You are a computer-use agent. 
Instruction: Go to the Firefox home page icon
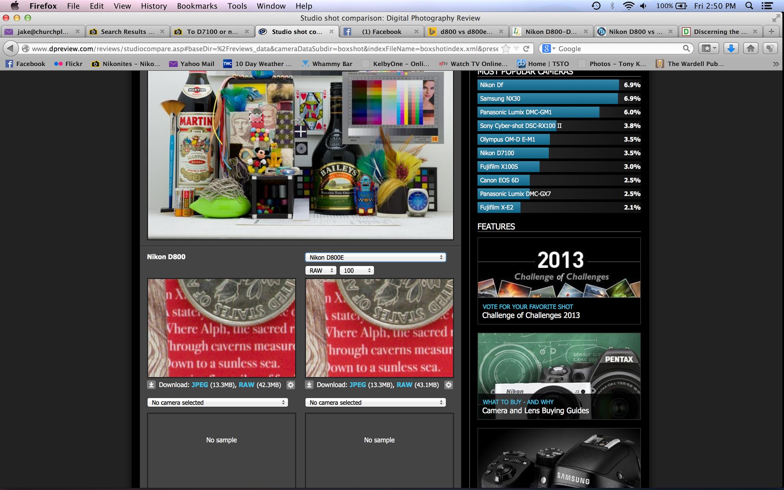[x=751, y=48]
